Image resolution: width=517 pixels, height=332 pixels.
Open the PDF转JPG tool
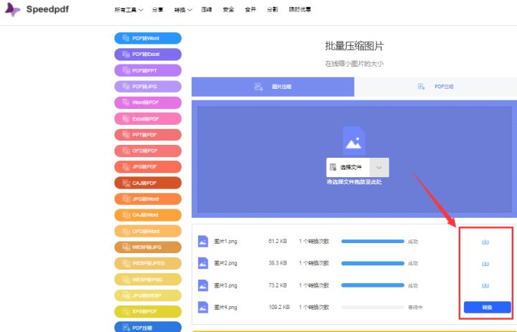pos(148,87)
